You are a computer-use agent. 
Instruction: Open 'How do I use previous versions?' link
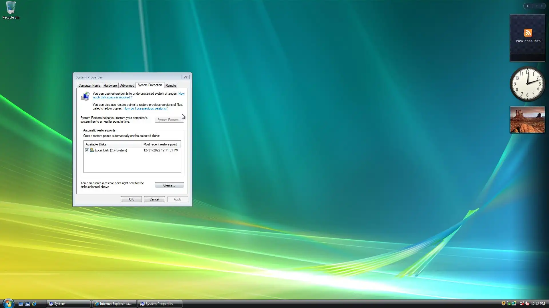[145, 108]
